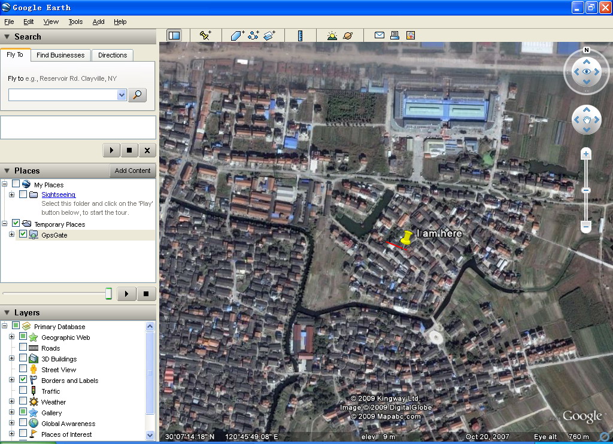Click in the Fly to input field
This screenshot has width=613, height=444.
click(63, 95)
